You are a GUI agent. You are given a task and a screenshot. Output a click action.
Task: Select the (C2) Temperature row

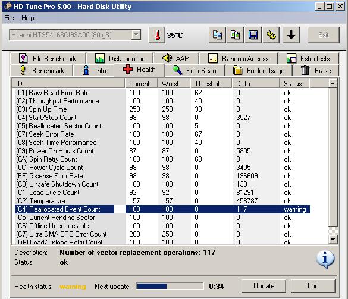pyautogui.click(x=162, y=201)
